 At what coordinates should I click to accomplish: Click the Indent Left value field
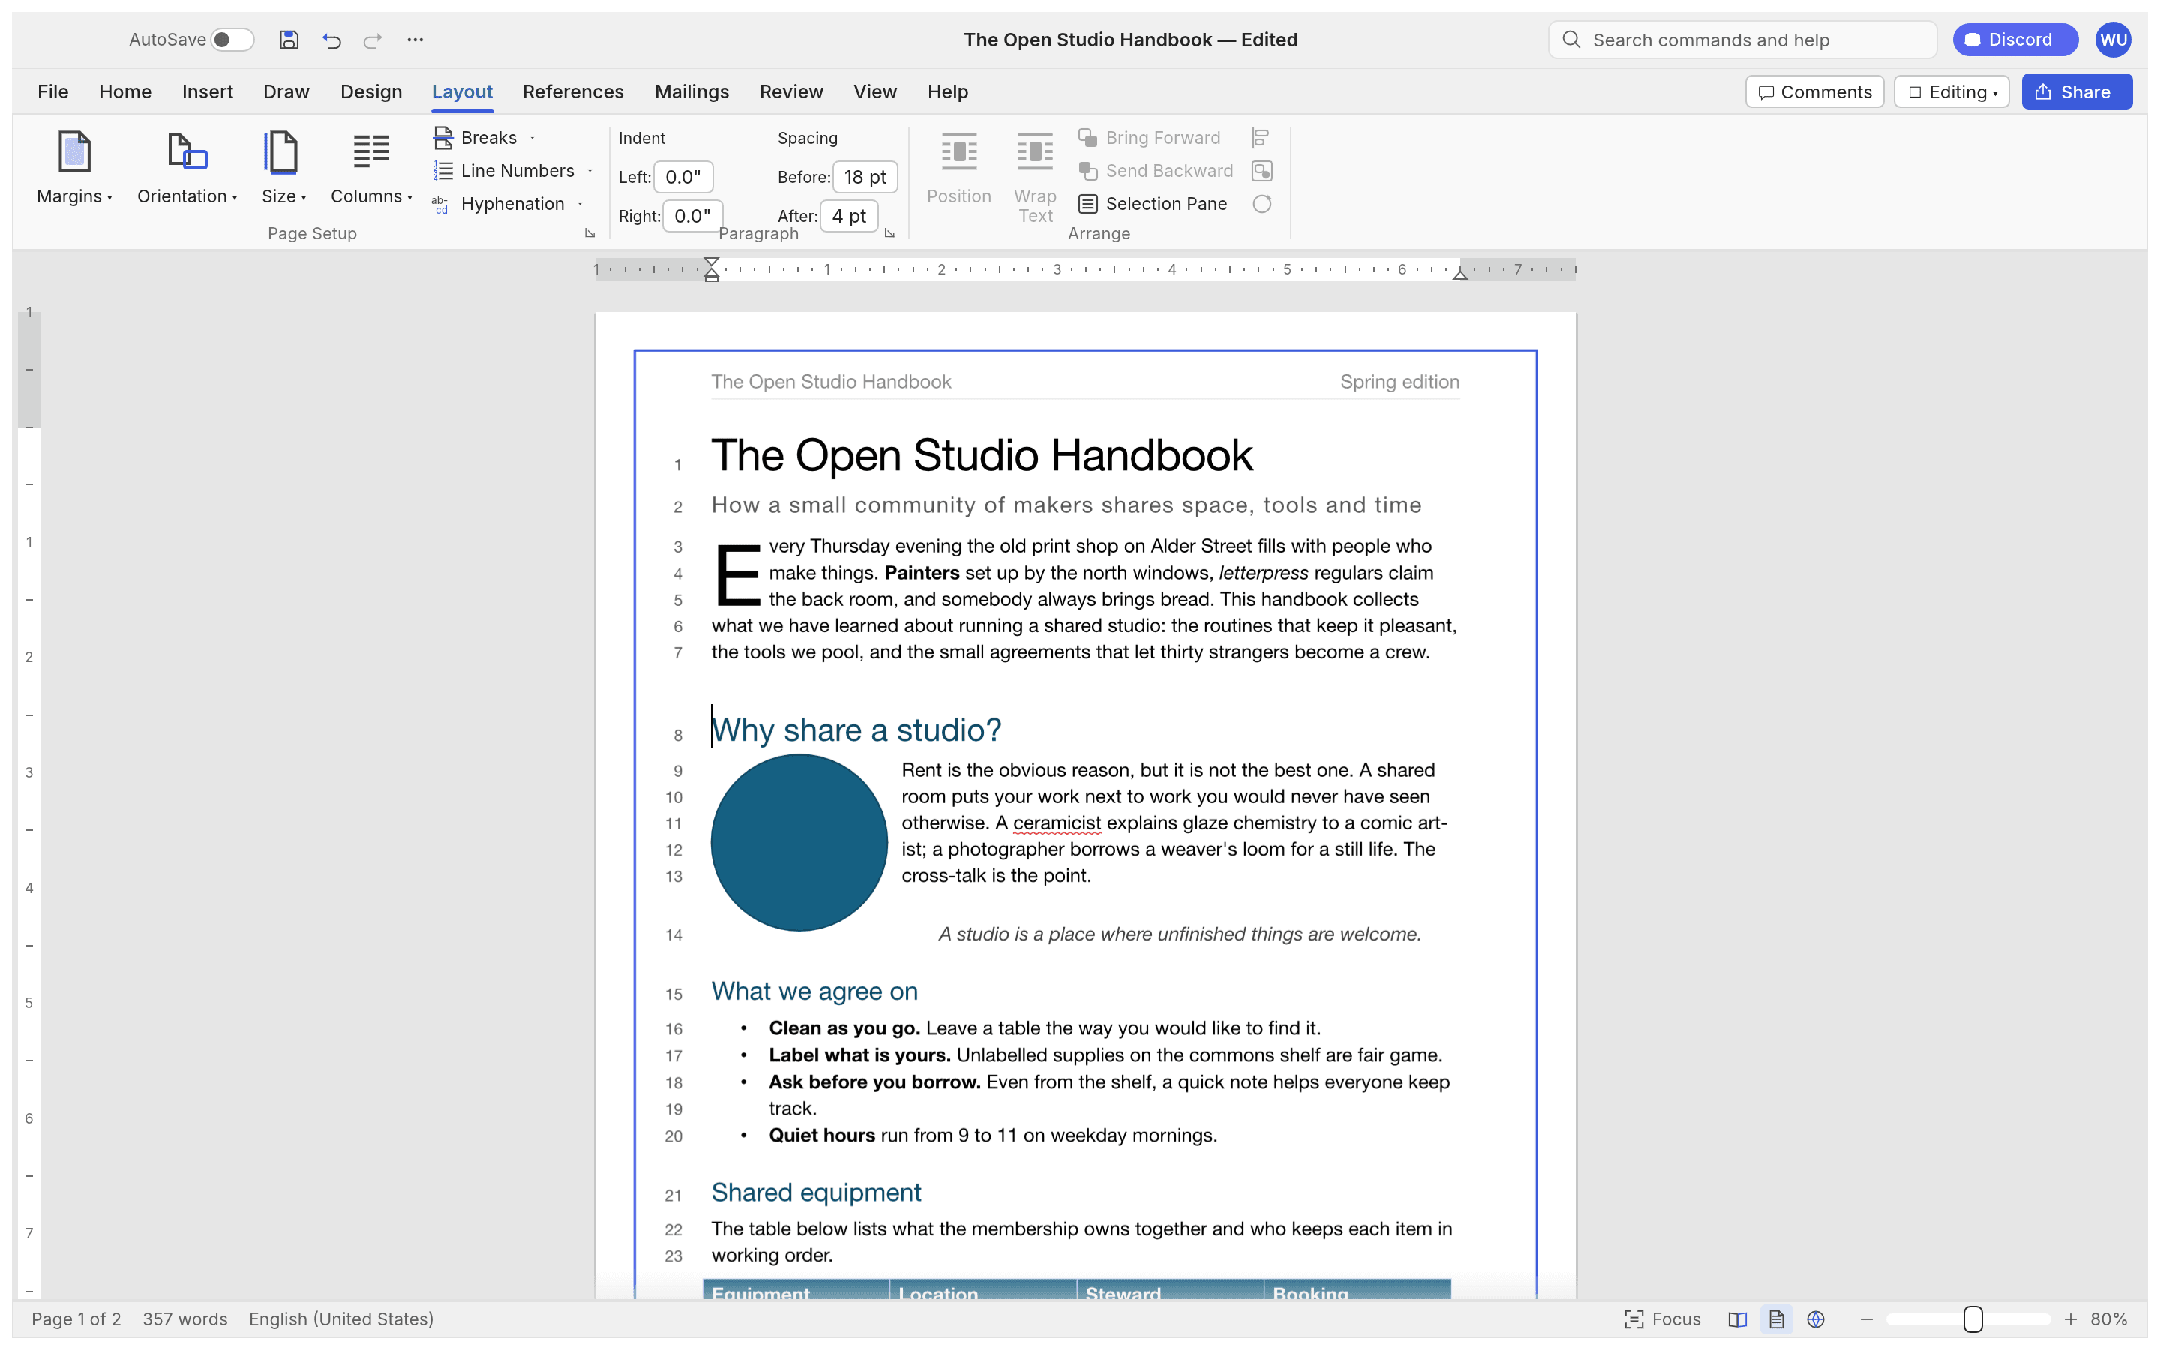[x=684, y=177]
